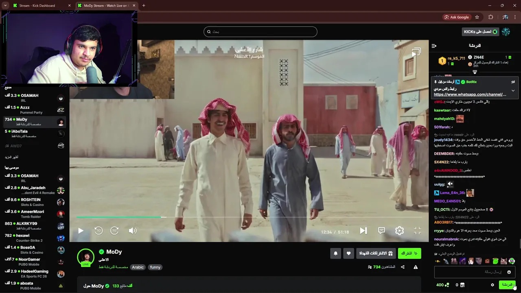
Task: Open user account avatar menu
Action: click(x=506, y=32)
